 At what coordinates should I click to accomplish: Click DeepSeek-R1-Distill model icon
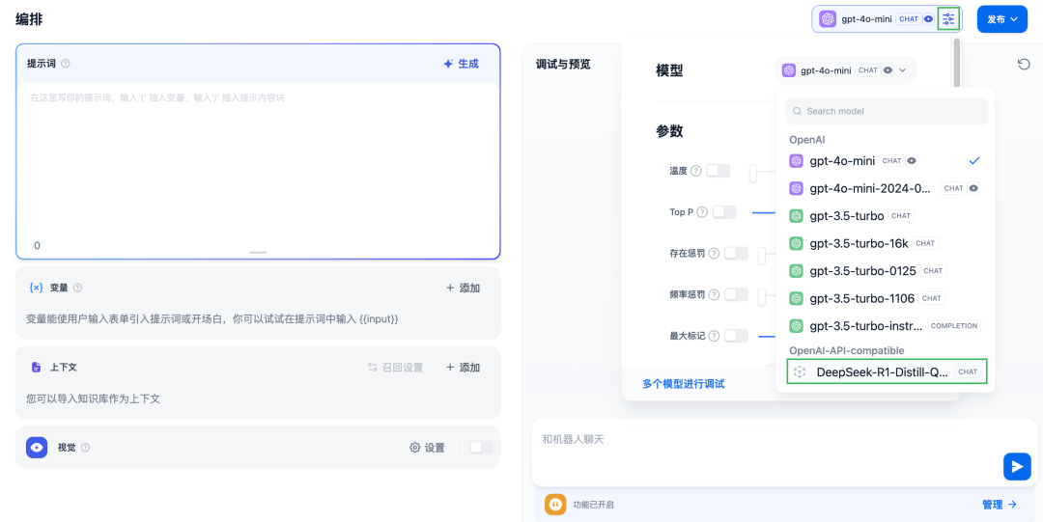pyautogui.click(x=801, y=371)
